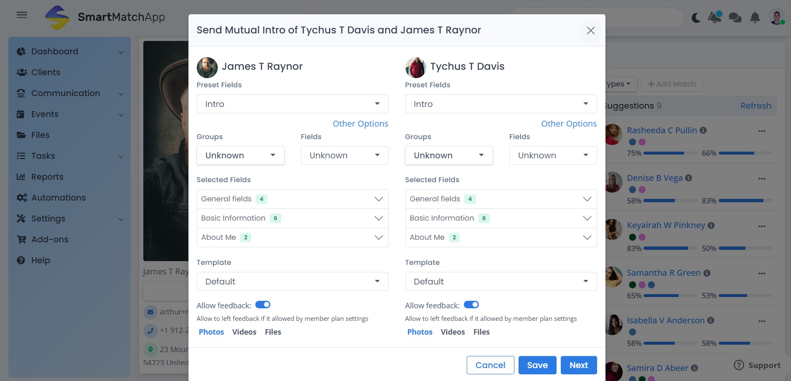Click the Refresh link for Suggestions
791x381 pixels.
pos(756,105)
